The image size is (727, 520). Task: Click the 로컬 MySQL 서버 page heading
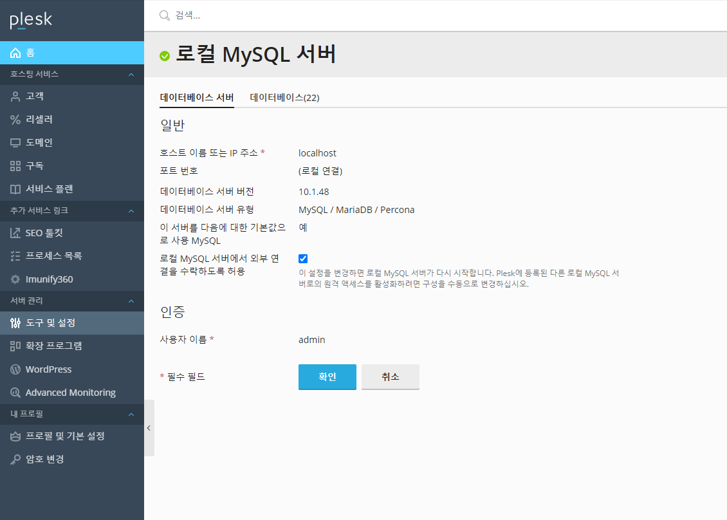(256, 54)
